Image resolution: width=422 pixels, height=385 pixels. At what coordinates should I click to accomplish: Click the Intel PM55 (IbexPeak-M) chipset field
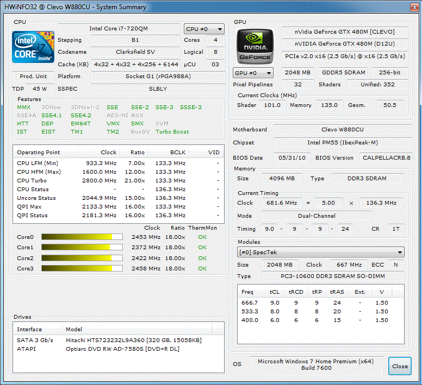(343, 143)
